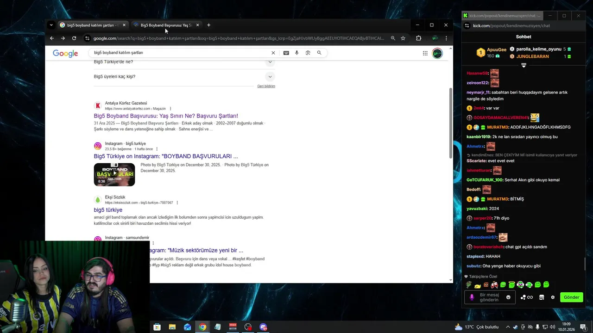The width and height of the screenshot is (593, 333).
Task: Open Chrome tab search dropdown arrow
Action: tap(51, 25)
